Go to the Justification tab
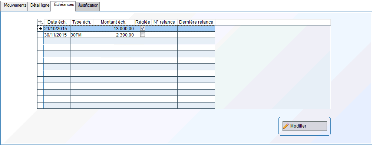Image resolution: width=373 pixels, height=146 pixels. coord(88,6)
